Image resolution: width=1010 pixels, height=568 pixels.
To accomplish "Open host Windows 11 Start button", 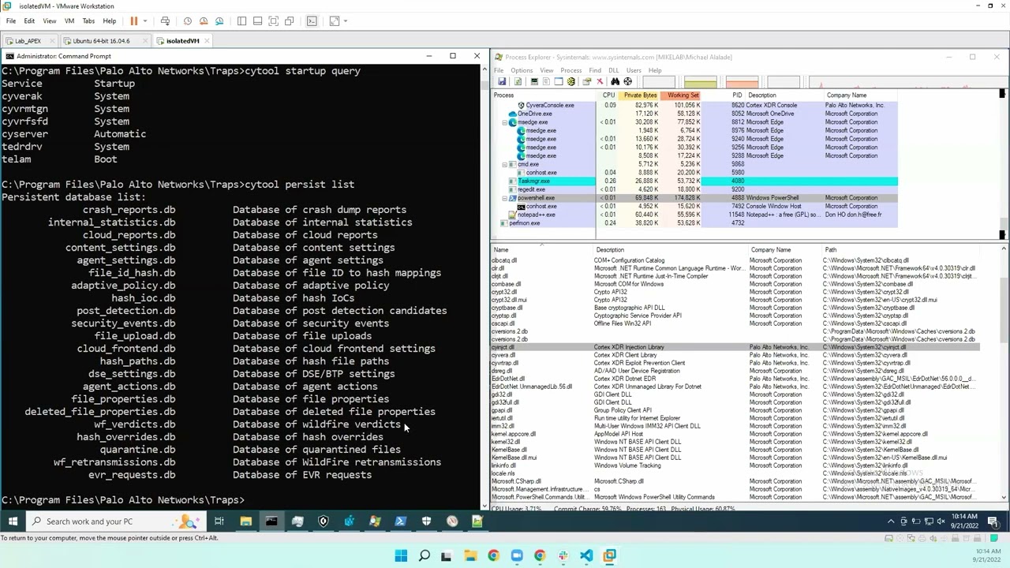I will (401, 555).
